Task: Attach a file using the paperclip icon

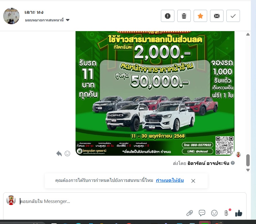Action: coord(190,213)
